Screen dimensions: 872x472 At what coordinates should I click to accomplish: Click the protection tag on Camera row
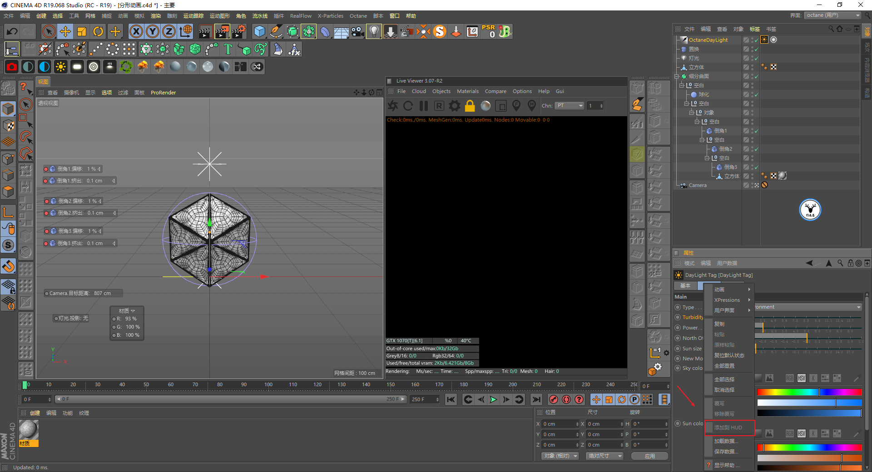pos(764,185)
